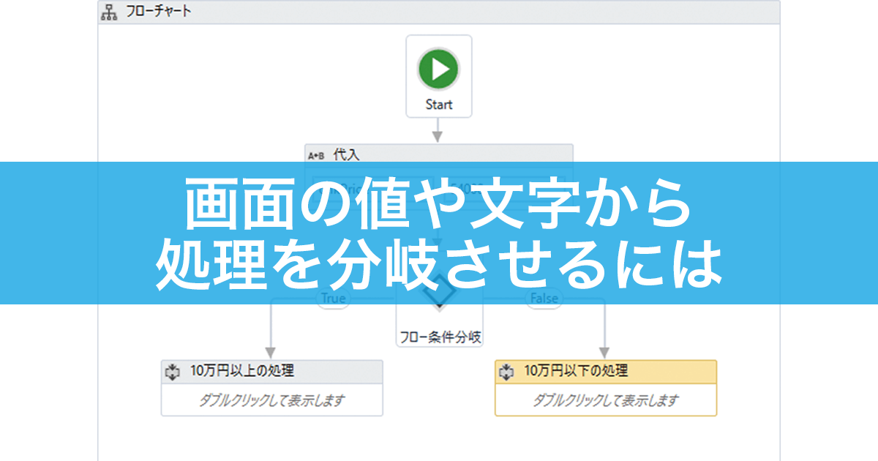Click the Start label text

click(439, 105)
